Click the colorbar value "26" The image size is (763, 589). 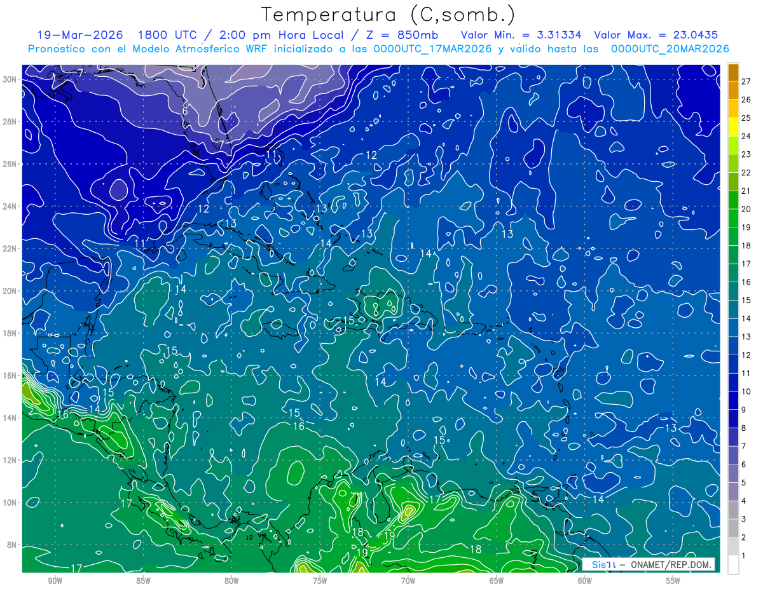click(746, 100)
